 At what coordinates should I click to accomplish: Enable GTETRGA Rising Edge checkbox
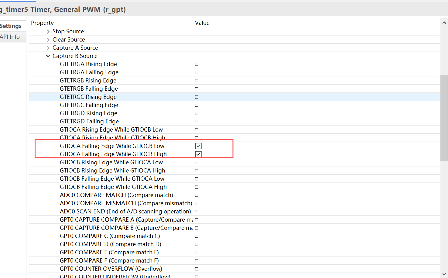tap(197, 64)
